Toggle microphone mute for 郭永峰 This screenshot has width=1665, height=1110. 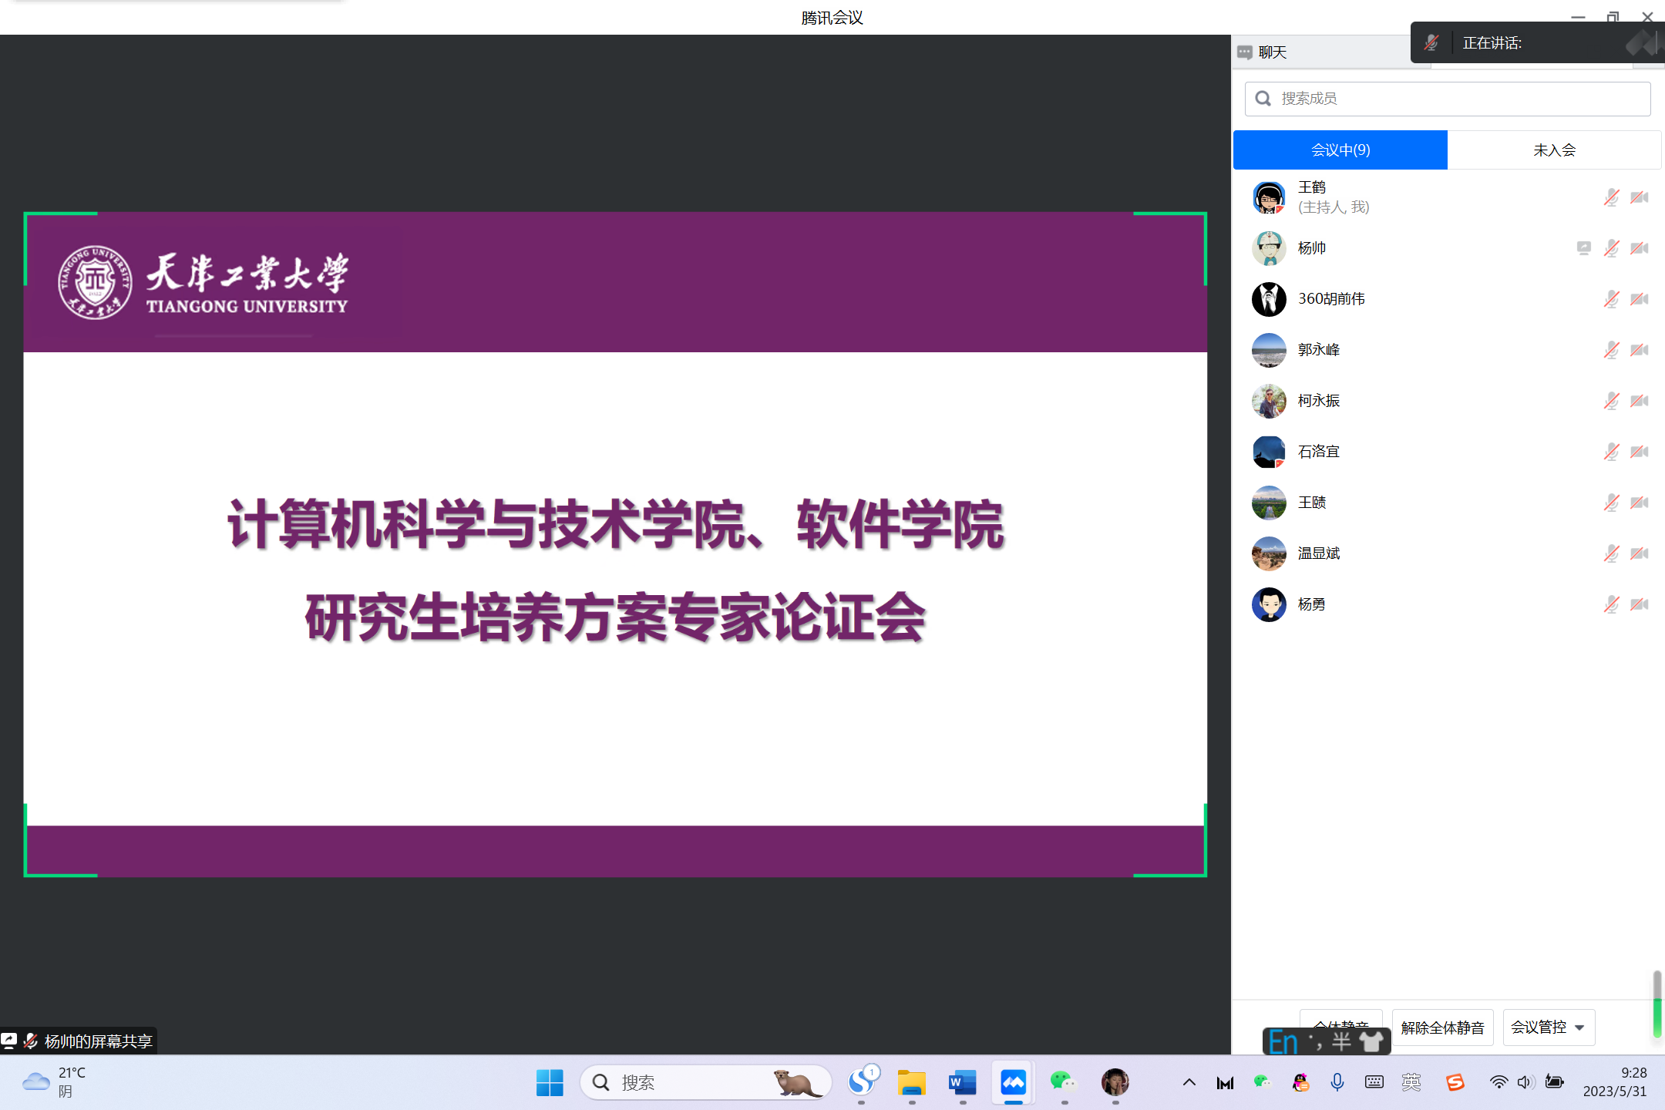pos(1611,350)
